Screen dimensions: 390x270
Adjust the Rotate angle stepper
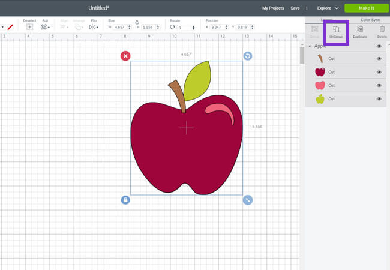194,28
